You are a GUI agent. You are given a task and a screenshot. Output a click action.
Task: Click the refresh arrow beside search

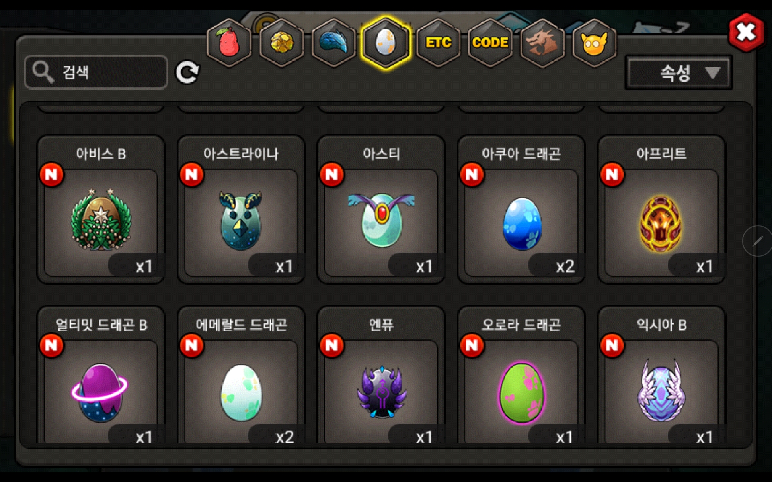pos(187,72)
